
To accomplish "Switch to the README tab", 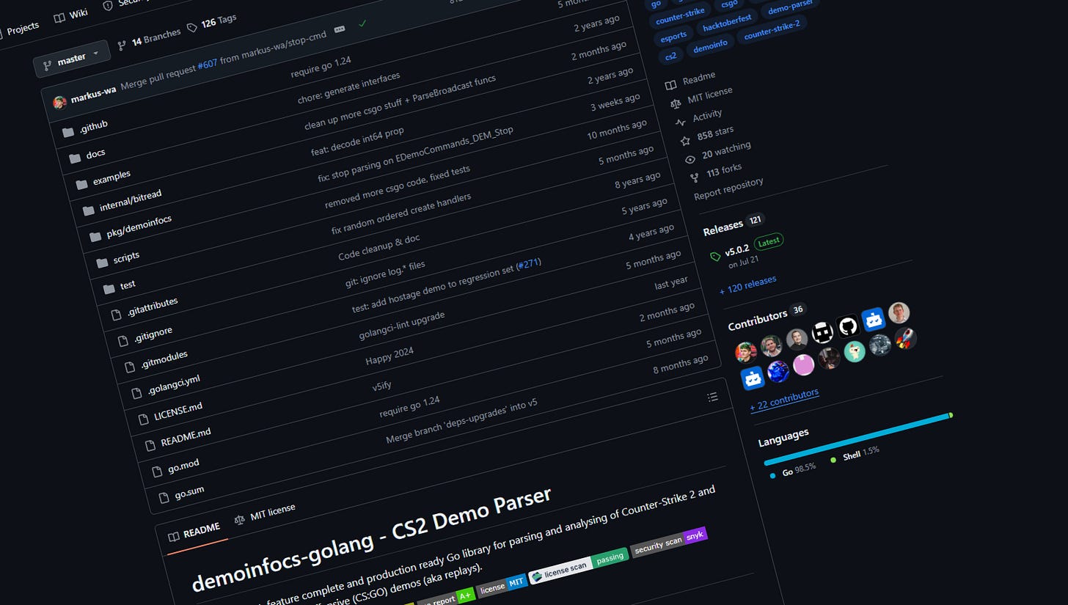I will [194, 532].
